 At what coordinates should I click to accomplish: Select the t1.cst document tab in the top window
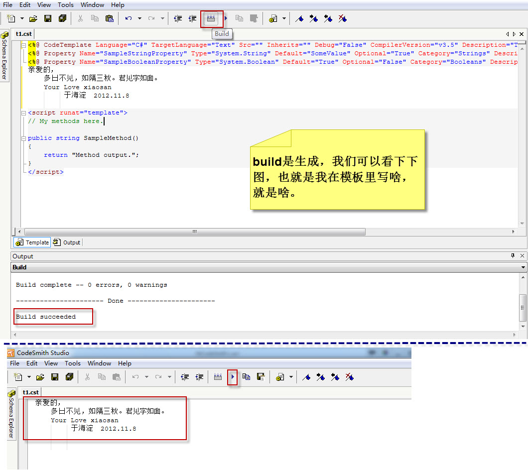click(23, 34)
